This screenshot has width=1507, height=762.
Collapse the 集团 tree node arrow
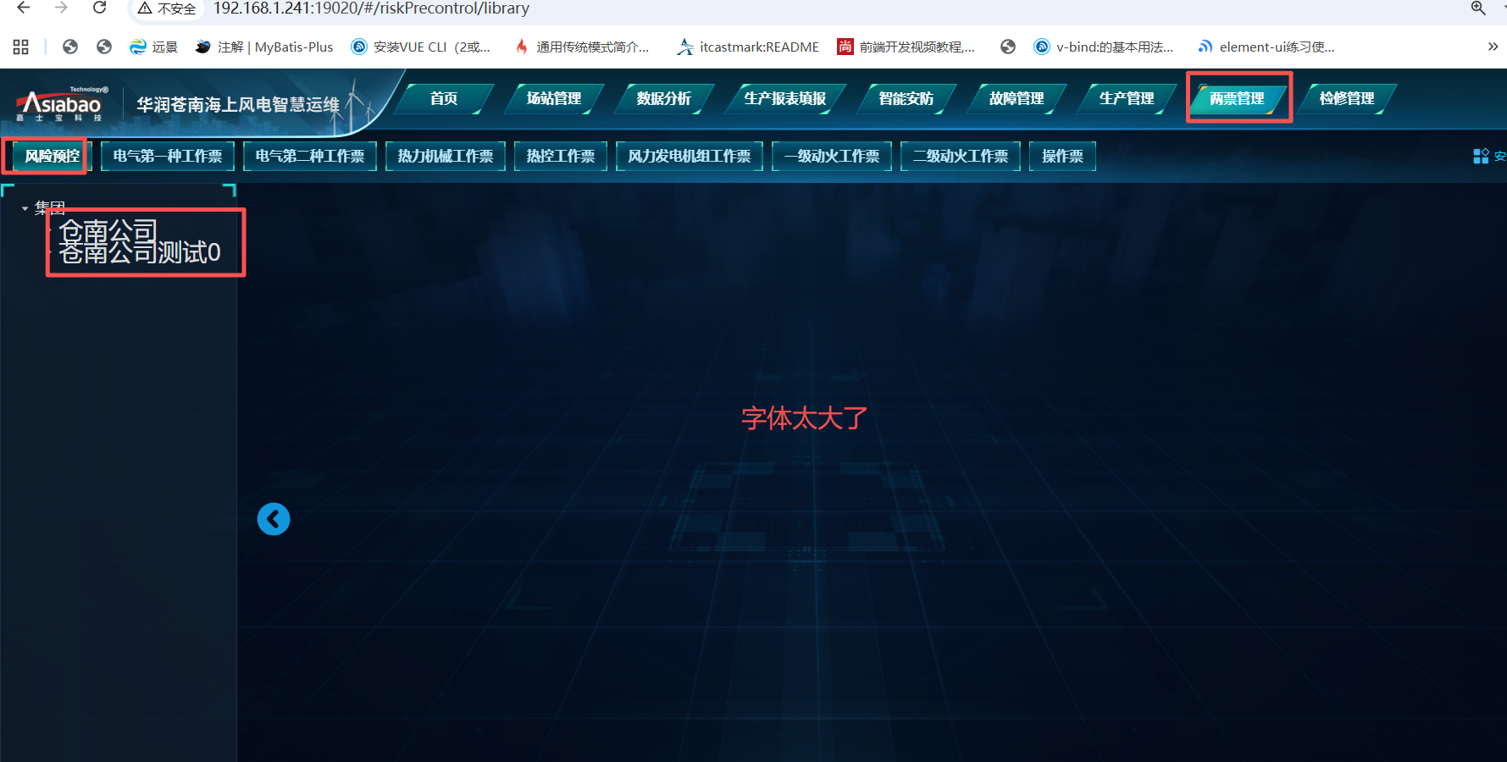[x=25, y=208]
